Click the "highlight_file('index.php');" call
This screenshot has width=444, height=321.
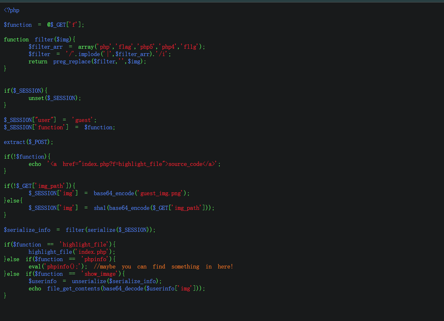pyautogui.click(x=72, y=252)
